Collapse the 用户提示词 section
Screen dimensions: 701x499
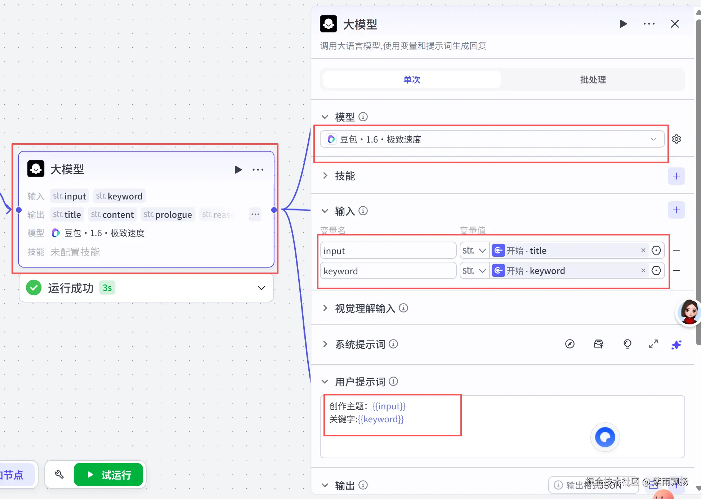325,382
